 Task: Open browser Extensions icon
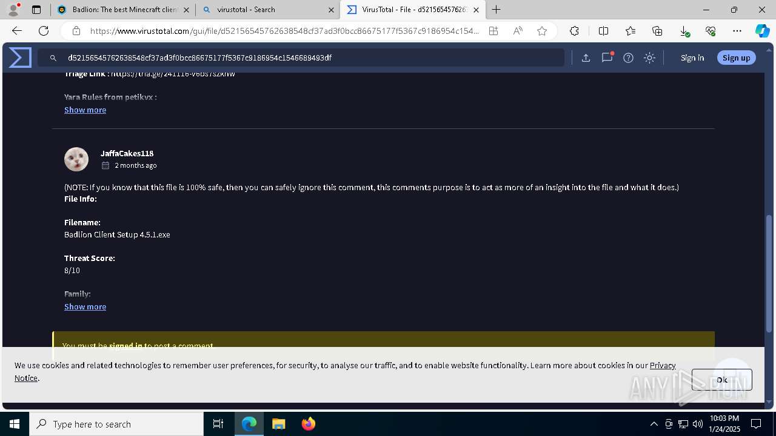[x=574, y=31]
